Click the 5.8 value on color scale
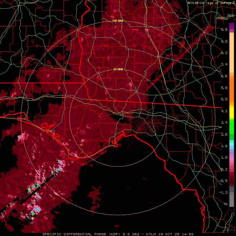The width and height of the screenshot is (236, 236). (224, 88)
